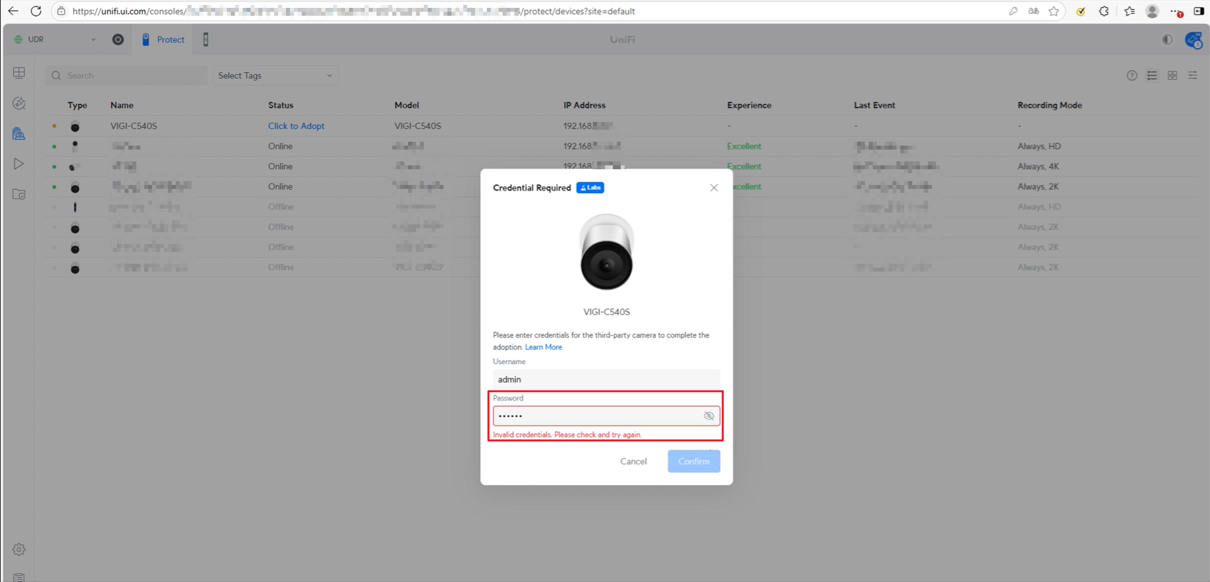Open the Protect devices icon in sidebar
This screenshot has width=1210, height=582.
tap(19, 134)
